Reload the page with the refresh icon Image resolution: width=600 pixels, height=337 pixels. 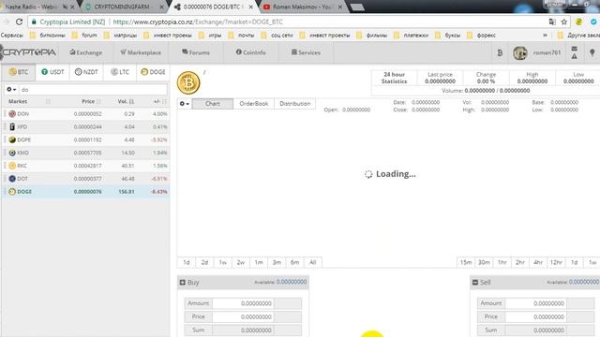[x=19, y=22]
